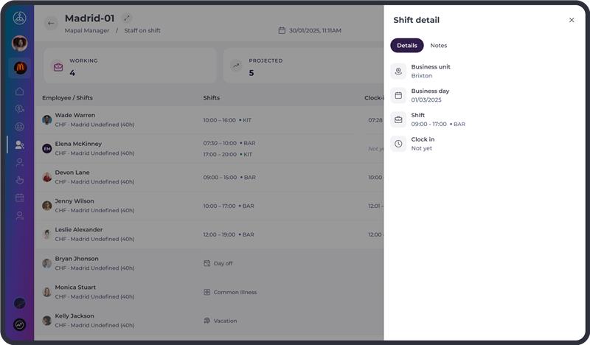This screenshot has height=345, width=590.
Task: Click the home icon in the sidebar
Action: click(x=20, y=91)
